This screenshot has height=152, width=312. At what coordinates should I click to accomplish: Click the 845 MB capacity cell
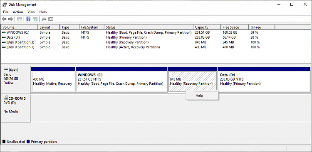[x=201, y=42]
